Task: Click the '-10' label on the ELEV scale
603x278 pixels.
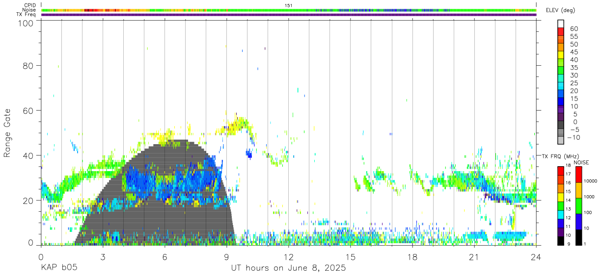Action: tap(574, 138)
